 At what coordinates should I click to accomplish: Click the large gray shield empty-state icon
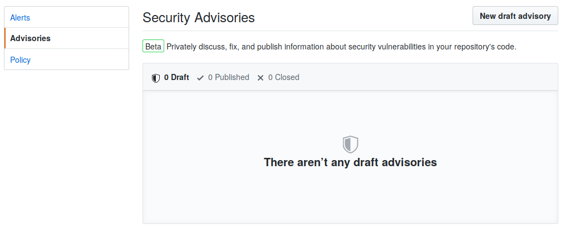point(350,145)
